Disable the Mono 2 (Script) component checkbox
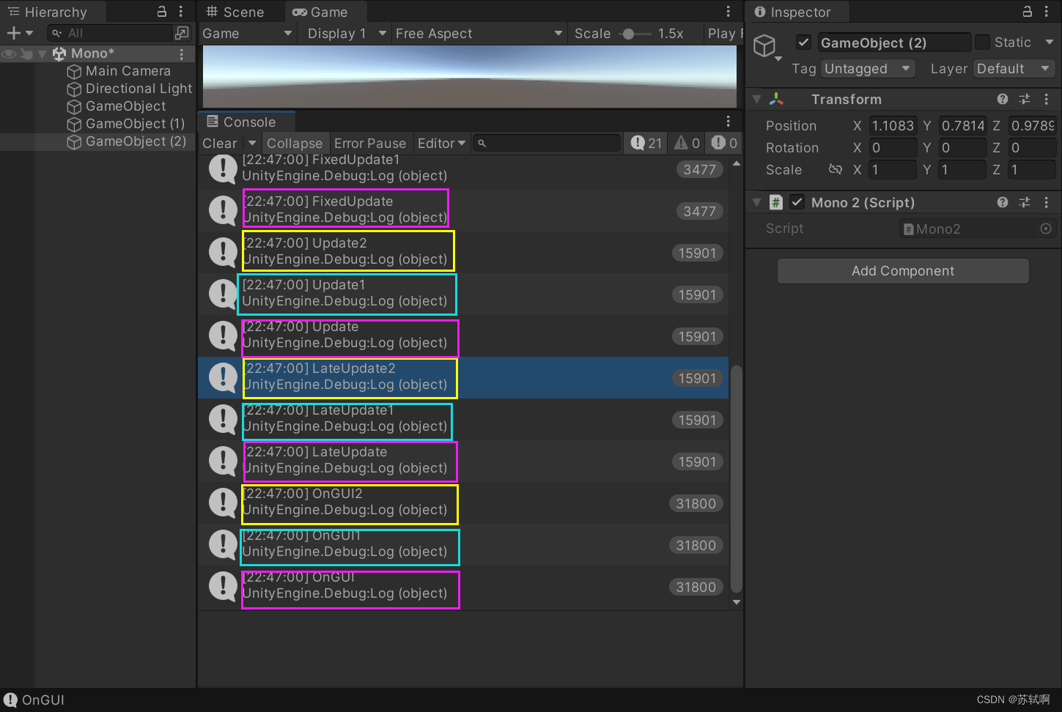 point(797,201)
